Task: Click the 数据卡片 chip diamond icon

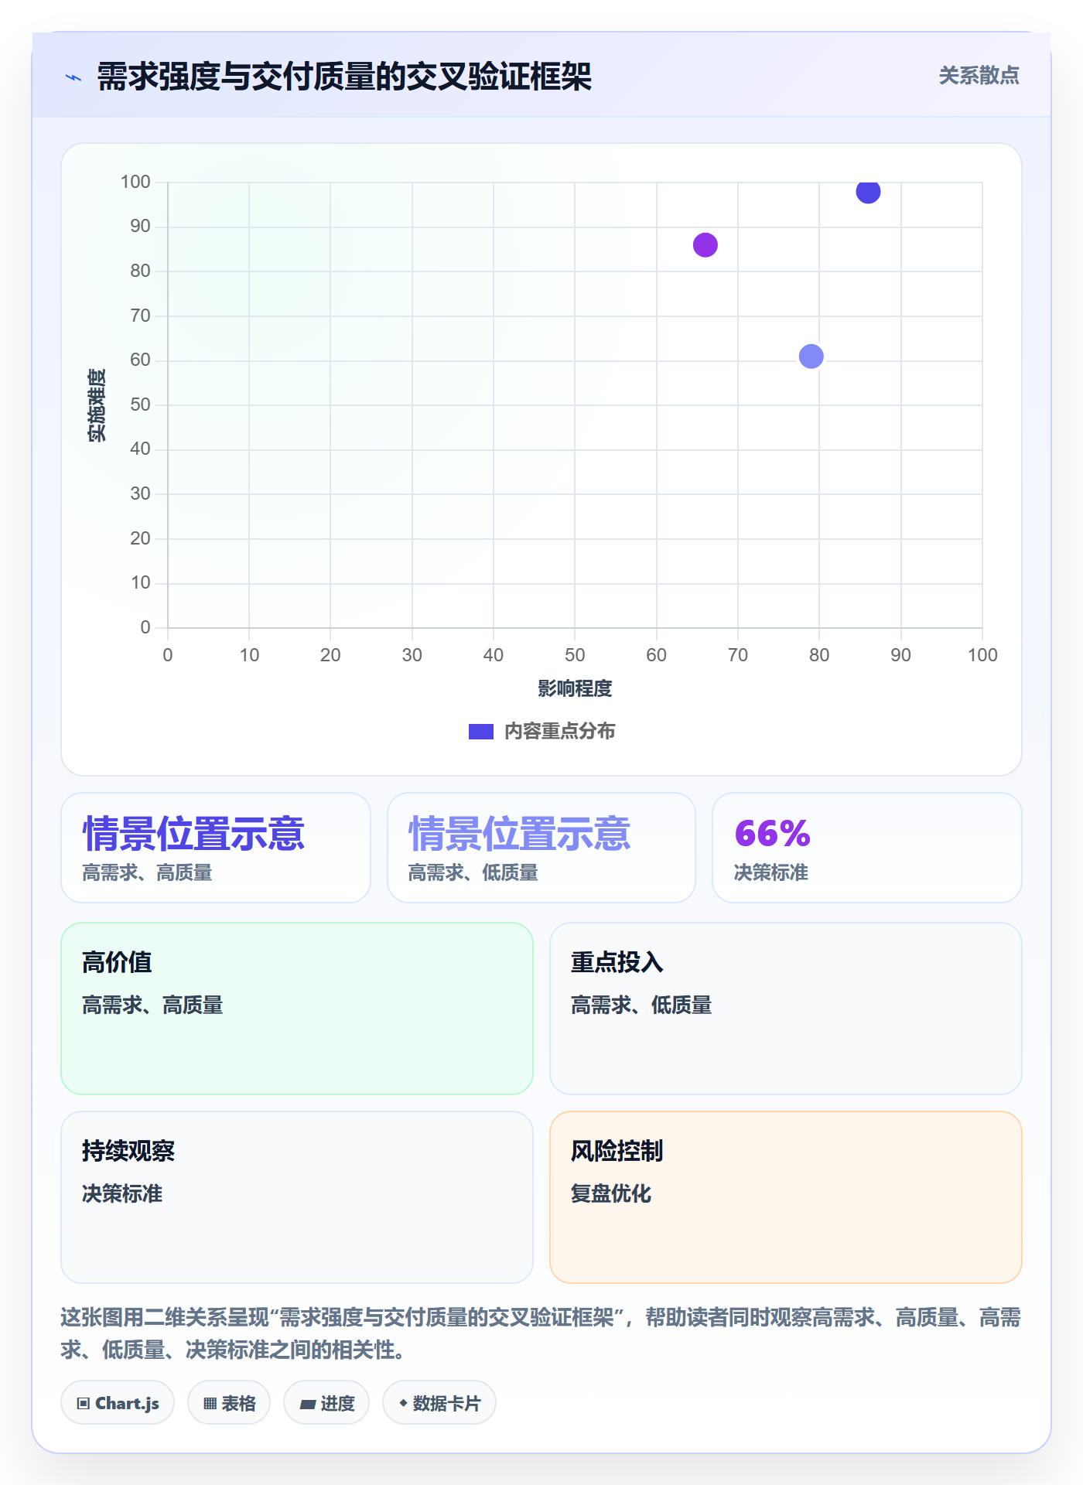Action: 403,1402
